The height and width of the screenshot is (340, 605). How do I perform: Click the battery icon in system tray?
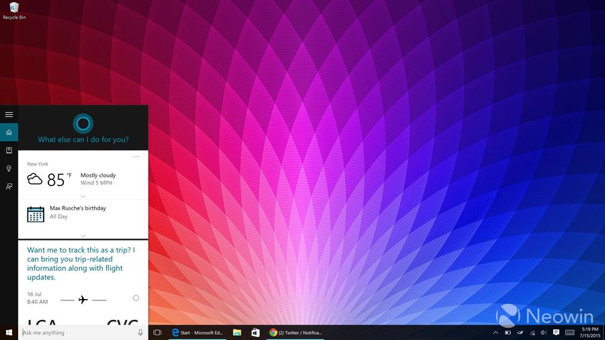[508, 333]
